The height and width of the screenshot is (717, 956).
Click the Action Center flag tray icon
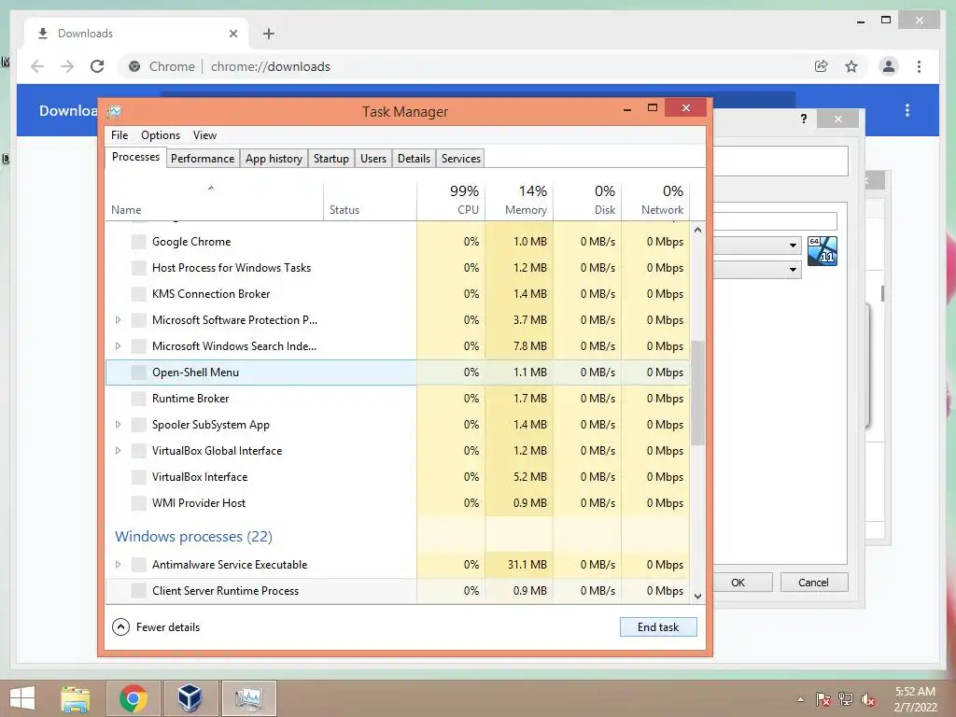point(823,699)
